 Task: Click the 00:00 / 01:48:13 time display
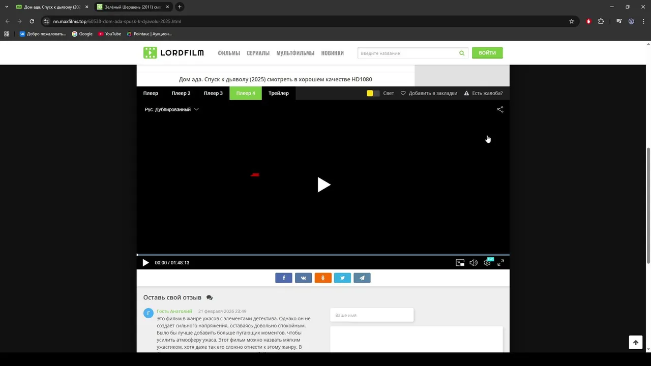(x=172, y=263)
